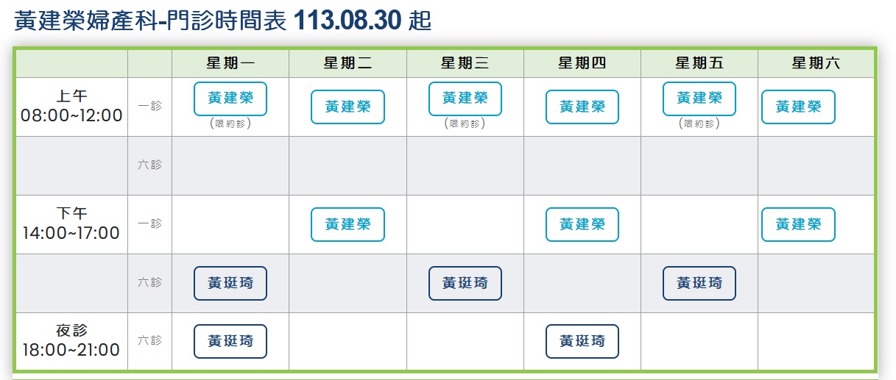Viewport: 896px width, 380px height.
Task: Choose 黃建榮 on Thursday morning
Action: (x=582, y=107)
